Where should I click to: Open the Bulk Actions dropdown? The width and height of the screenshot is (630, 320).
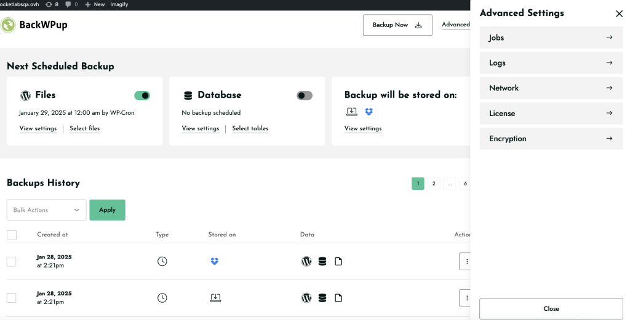[47, 209]
